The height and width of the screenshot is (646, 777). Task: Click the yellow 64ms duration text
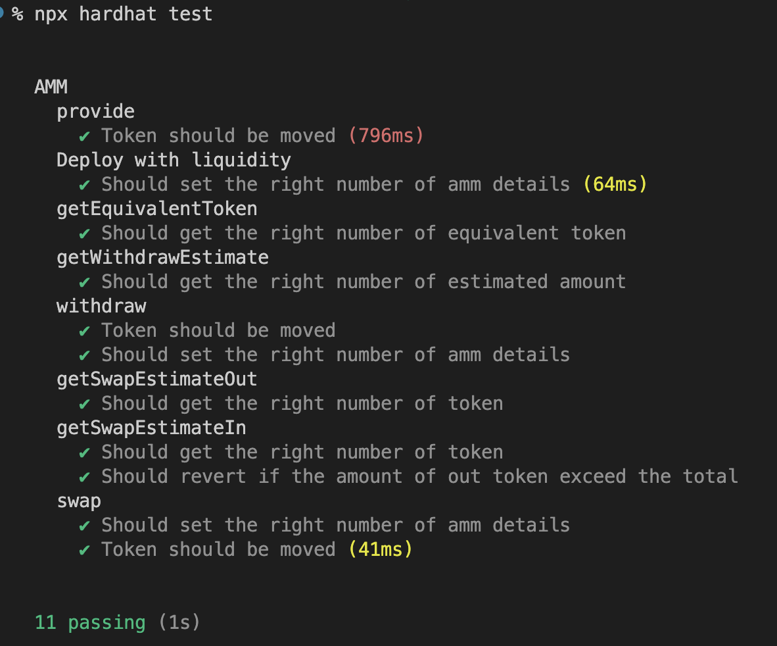pyautogui.click(x=615, y=184)
